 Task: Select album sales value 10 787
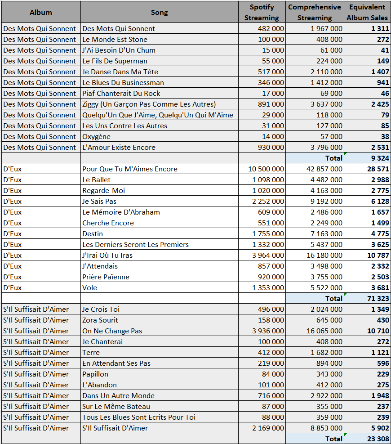pyautogui.click(x=367, y=255)
